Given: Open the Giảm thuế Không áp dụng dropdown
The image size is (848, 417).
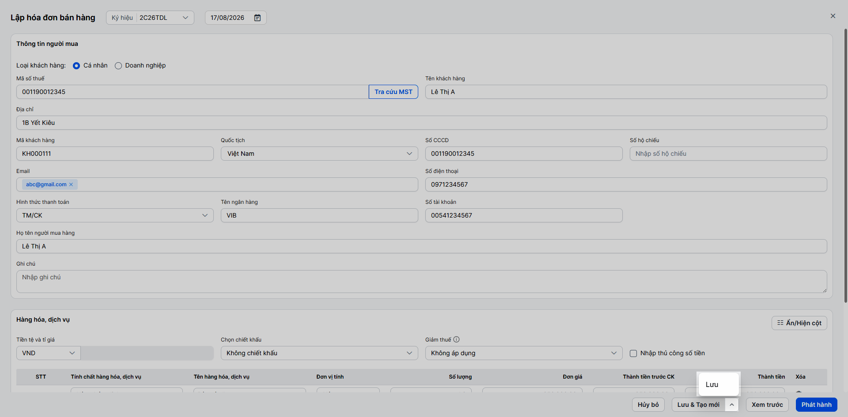Looking at the screenshot, I should click(524, 353).
